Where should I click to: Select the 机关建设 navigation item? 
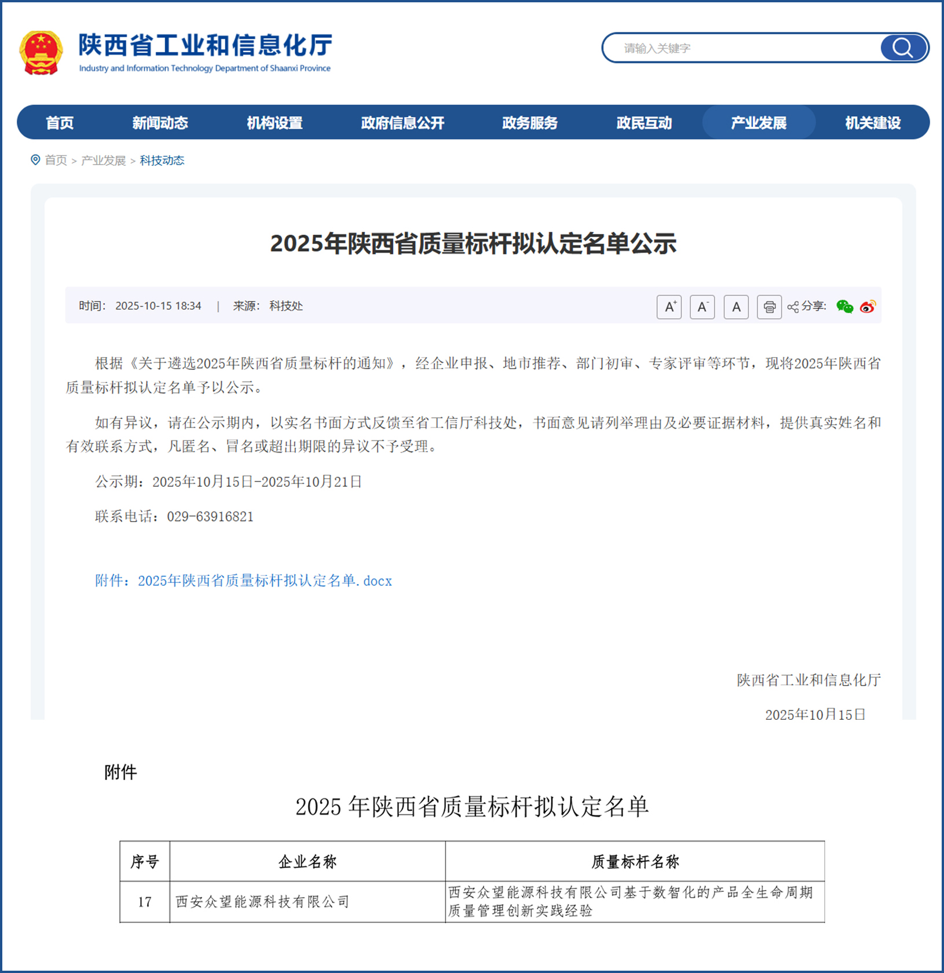[x=872, y=123]
